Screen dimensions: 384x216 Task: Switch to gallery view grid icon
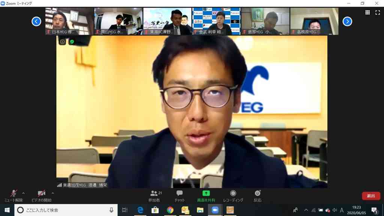367,12
